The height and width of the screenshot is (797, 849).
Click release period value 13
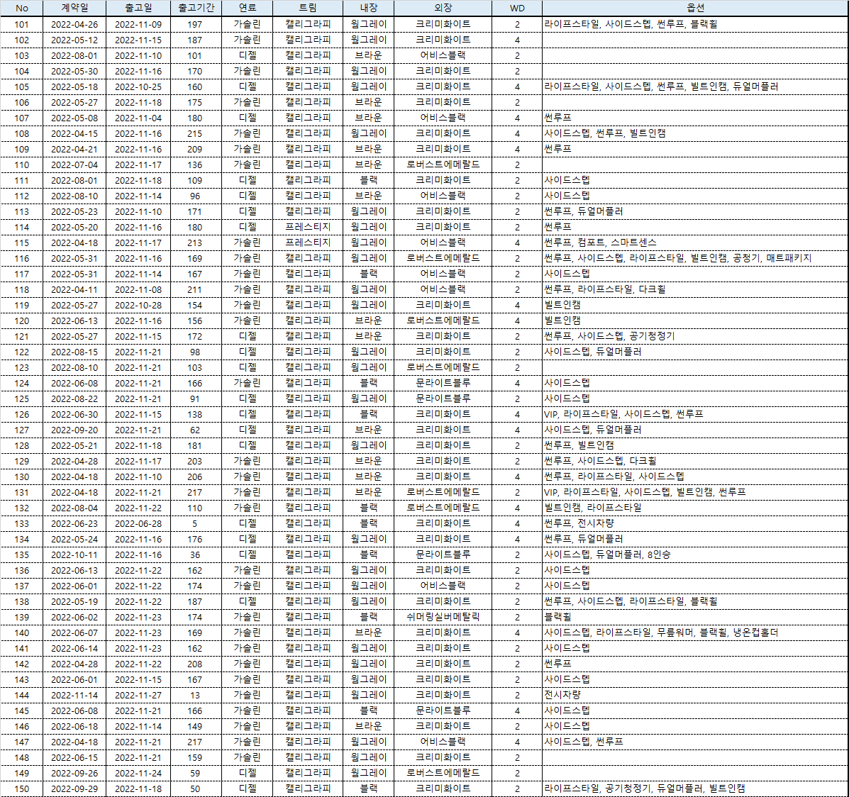(x=195, y=695)
